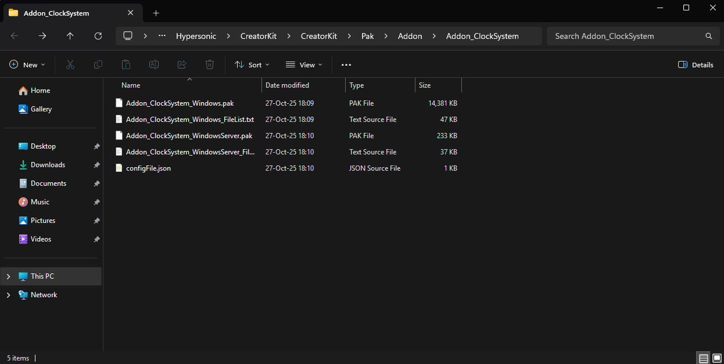Click the Rename icon in toolbar
The height and width of the screenshot is (364, 724).
154,65
